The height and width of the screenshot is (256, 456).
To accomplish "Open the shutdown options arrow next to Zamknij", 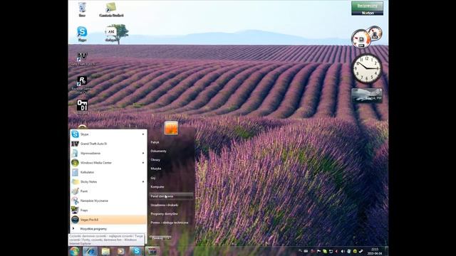I will pyautogui.click(x=168, y=238).
